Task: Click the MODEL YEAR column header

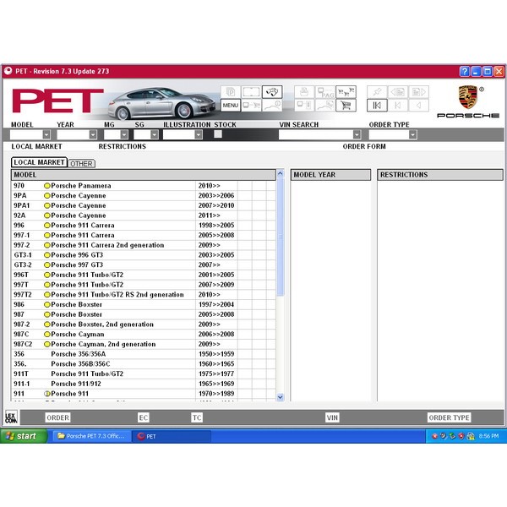Action: coord(330,175)
